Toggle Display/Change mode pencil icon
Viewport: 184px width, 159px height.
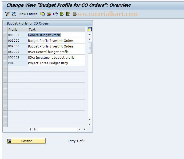coord(7,14)
